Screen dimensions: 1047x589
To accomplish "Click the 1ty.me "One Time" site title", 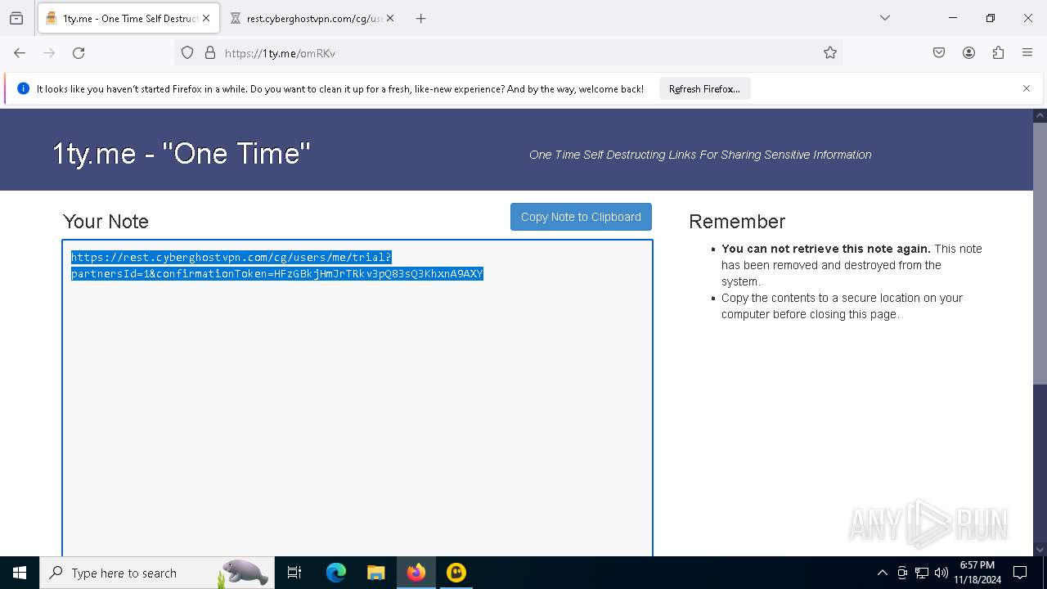I will pos(182,153).
